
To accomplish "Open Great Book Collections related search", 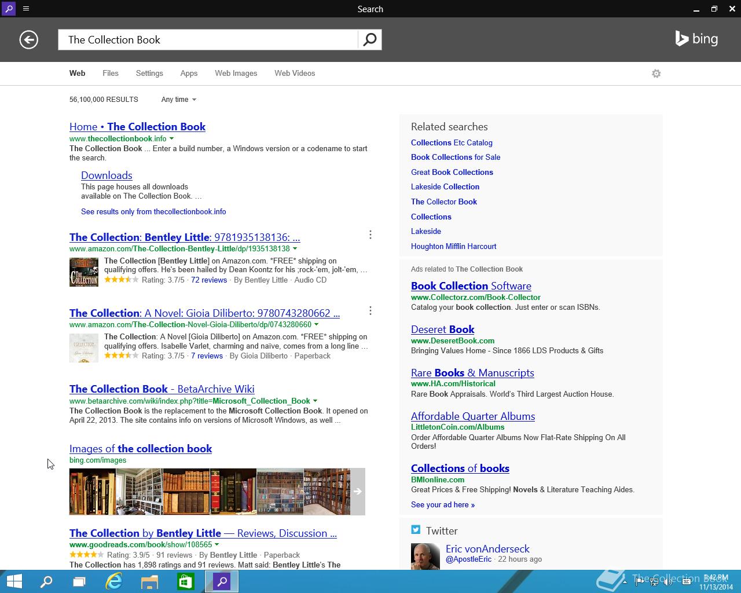I will click(452, 172).
